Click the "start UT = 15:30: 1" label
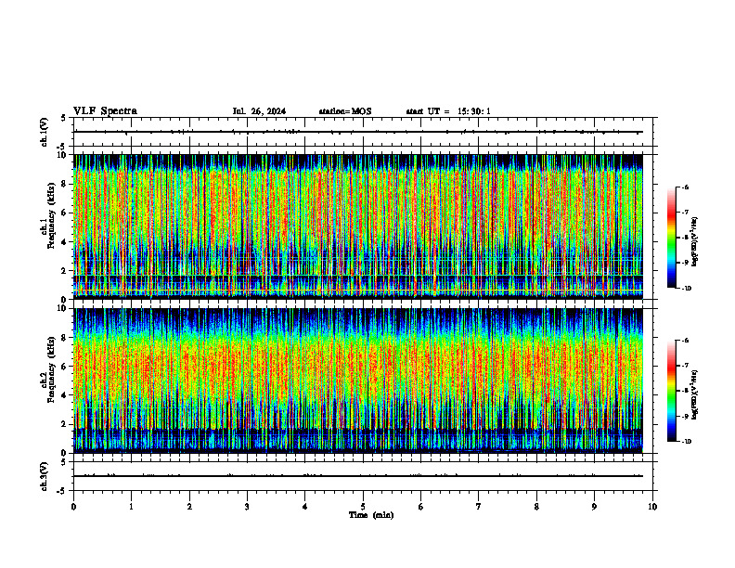The width and height of the screenshot is (735, 568). (448, 111)
